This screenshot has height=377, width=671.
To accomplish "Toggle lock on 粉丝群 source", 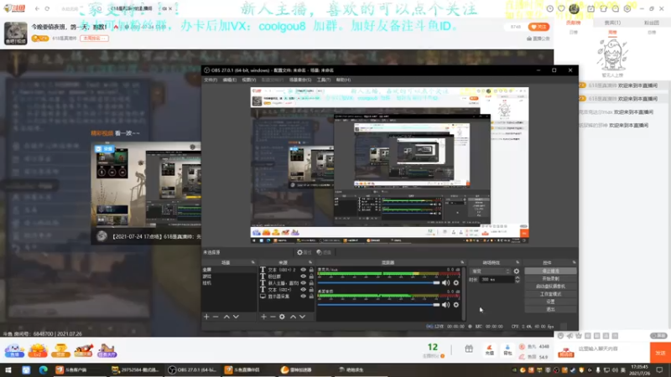I will click(311, 276).
